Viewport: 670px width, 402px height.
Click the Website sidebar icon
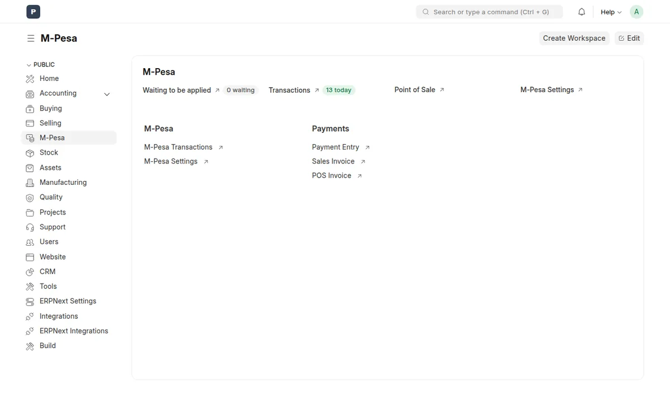pyautogui.click(x=30, y=257)
